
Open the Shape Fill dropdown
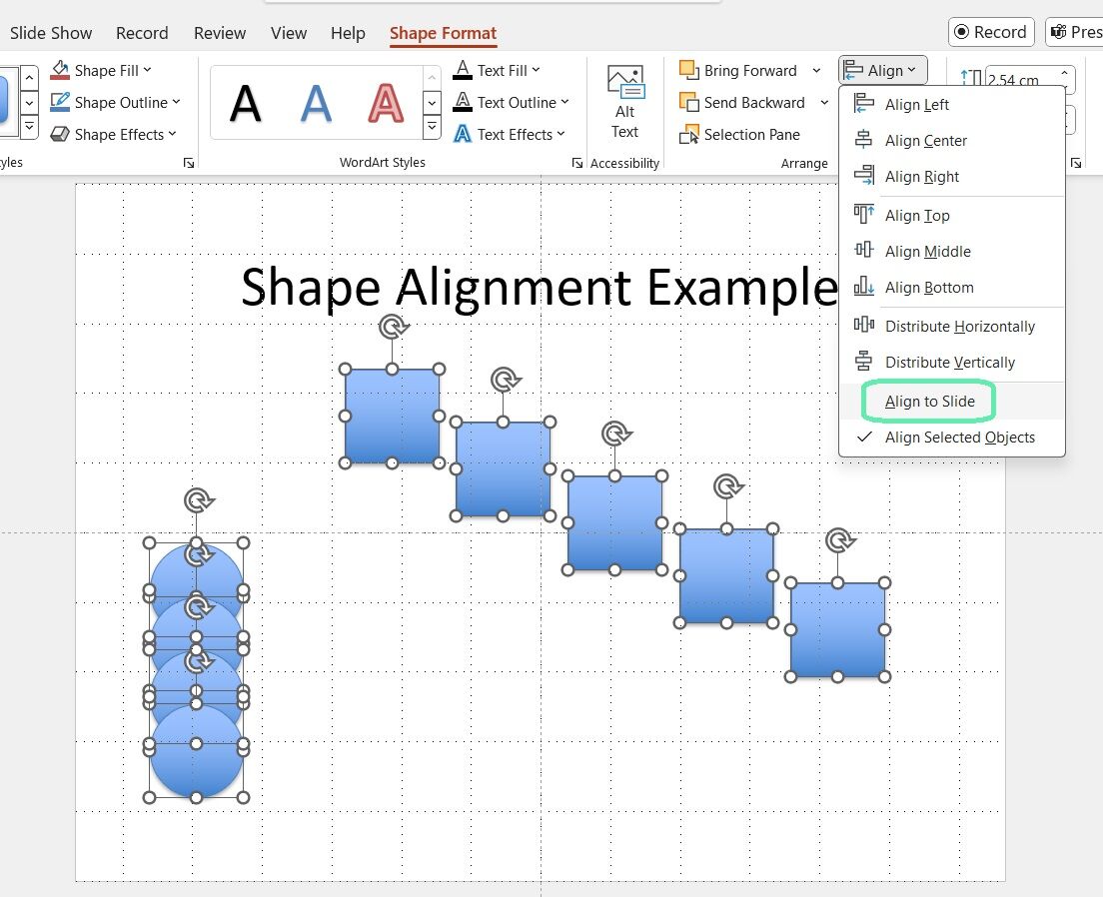101,70
